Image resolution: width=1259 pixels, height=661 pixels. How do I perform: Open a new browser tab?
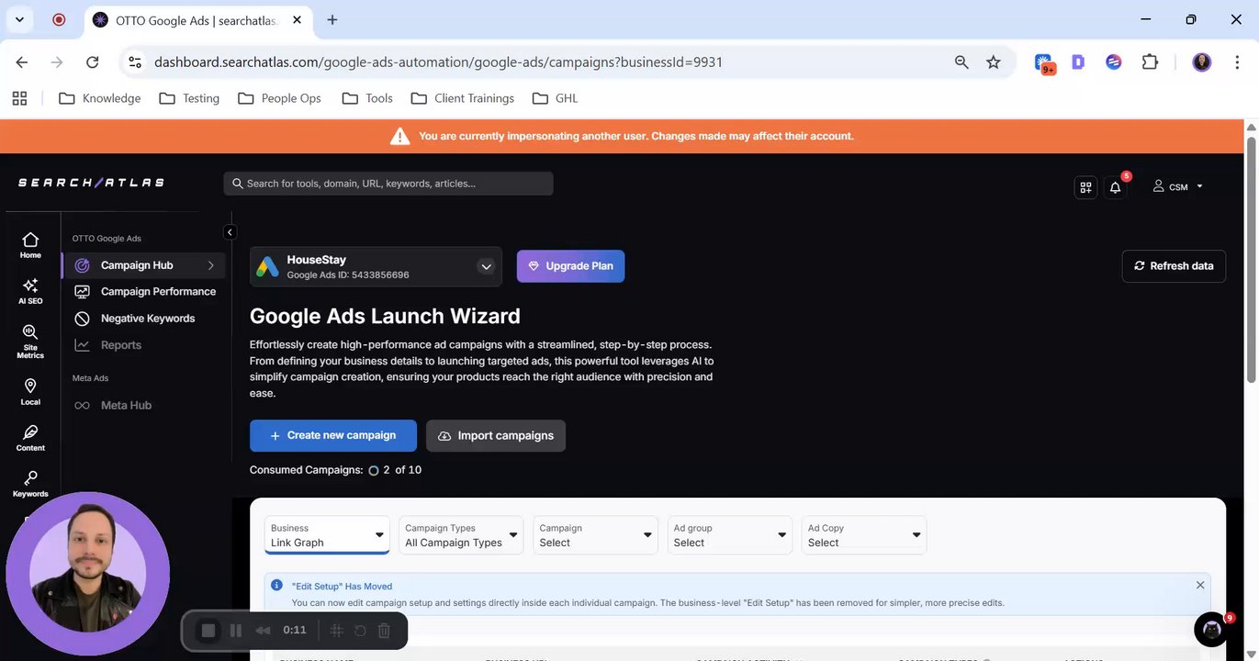point(332,19)
